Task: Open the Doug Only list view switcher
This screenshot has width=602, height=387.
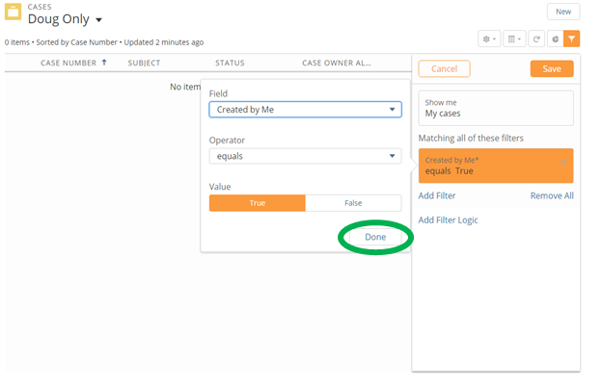Action: coord(98,20)
